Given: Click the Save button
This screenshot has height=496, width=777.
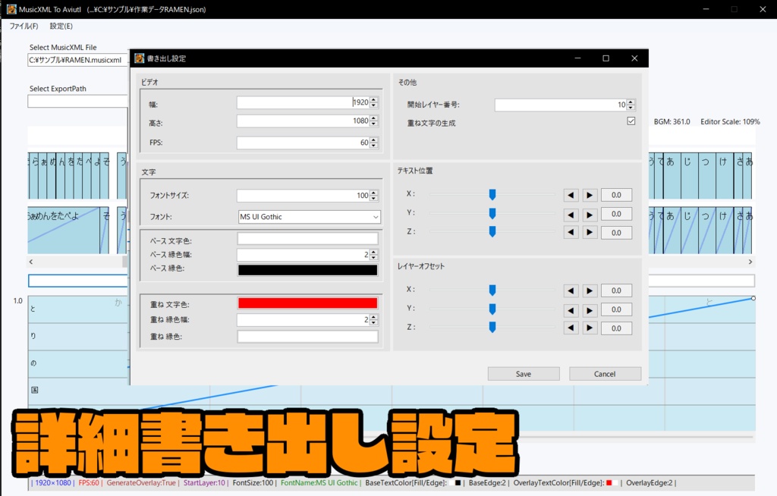Looking at the screenshot, I should point(524,373).
